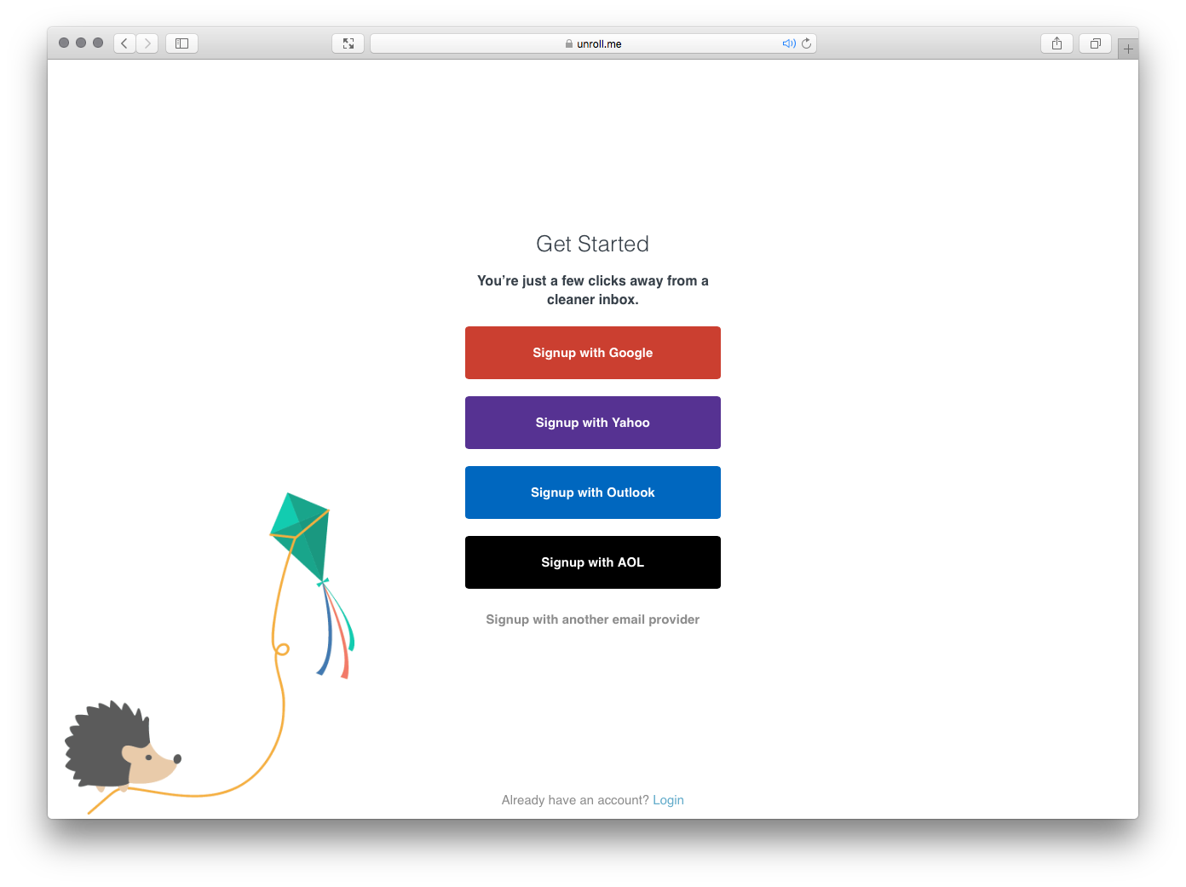This screenshot has height=887, width=1186.
Task: Close the Safari window
Action: coord(64,43)
